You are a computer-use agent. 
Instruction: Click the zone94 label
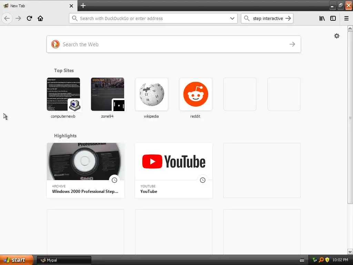point(107,116)
